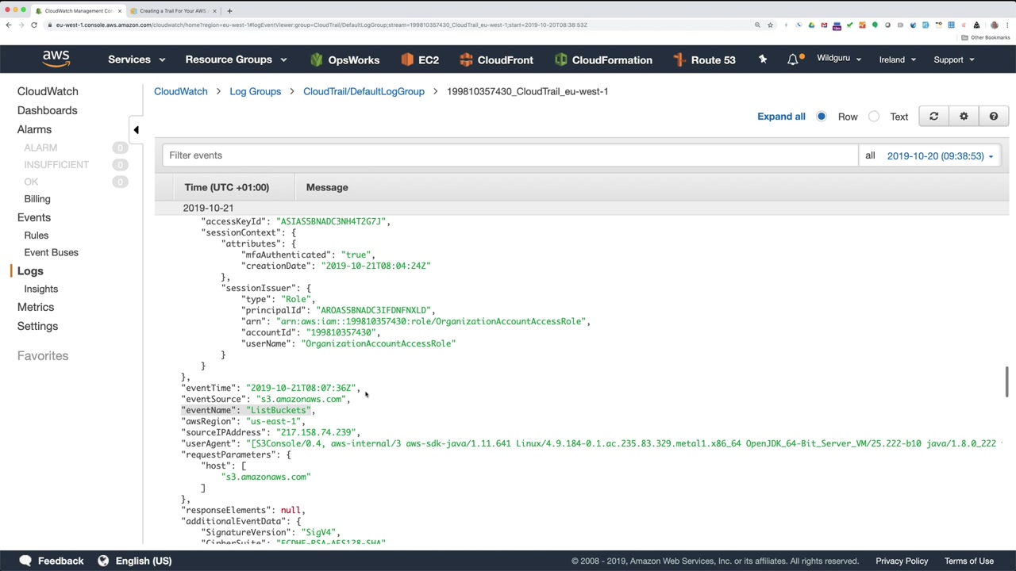Open the EC2 shortcut

(420, 59)
